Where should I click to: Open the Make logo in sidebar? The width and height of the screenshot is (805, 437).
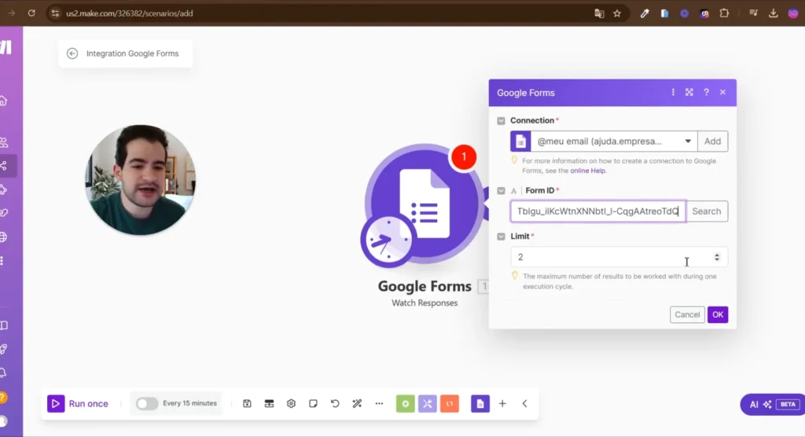(6, 47)
